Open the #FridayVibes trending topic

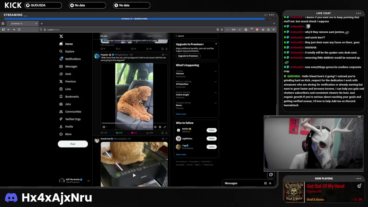[x=182, y=84]
